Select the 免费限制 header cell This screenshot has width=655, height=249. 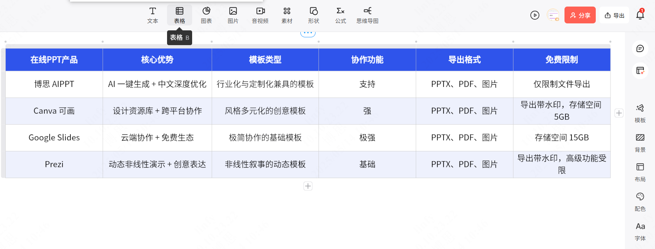[562, 59]
